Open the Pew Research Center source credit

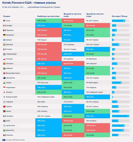[15, 140]
